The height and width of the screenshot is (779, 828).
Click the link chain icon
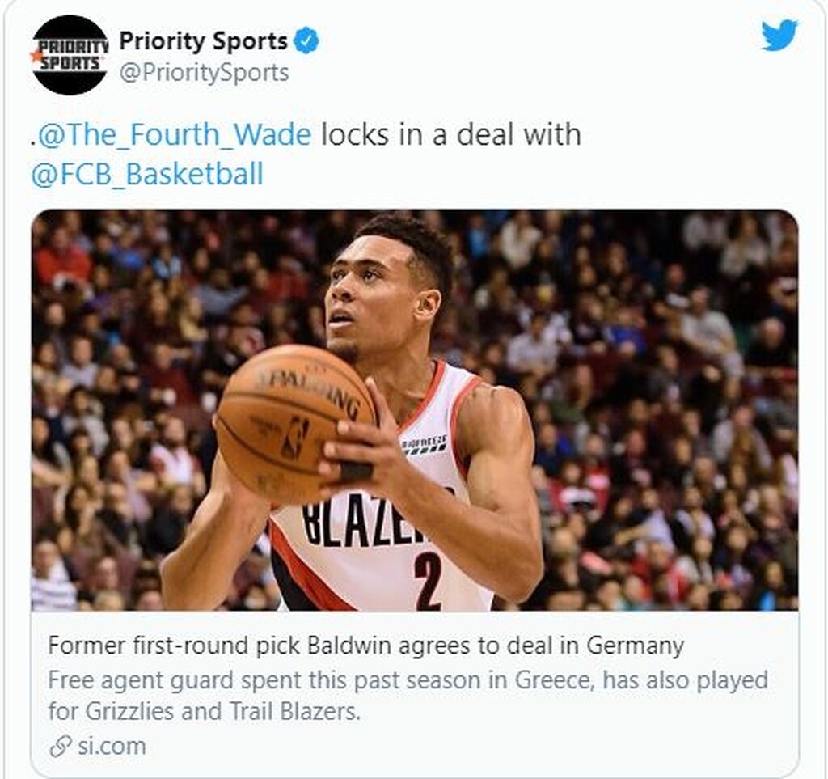click(x=60, y=747)
